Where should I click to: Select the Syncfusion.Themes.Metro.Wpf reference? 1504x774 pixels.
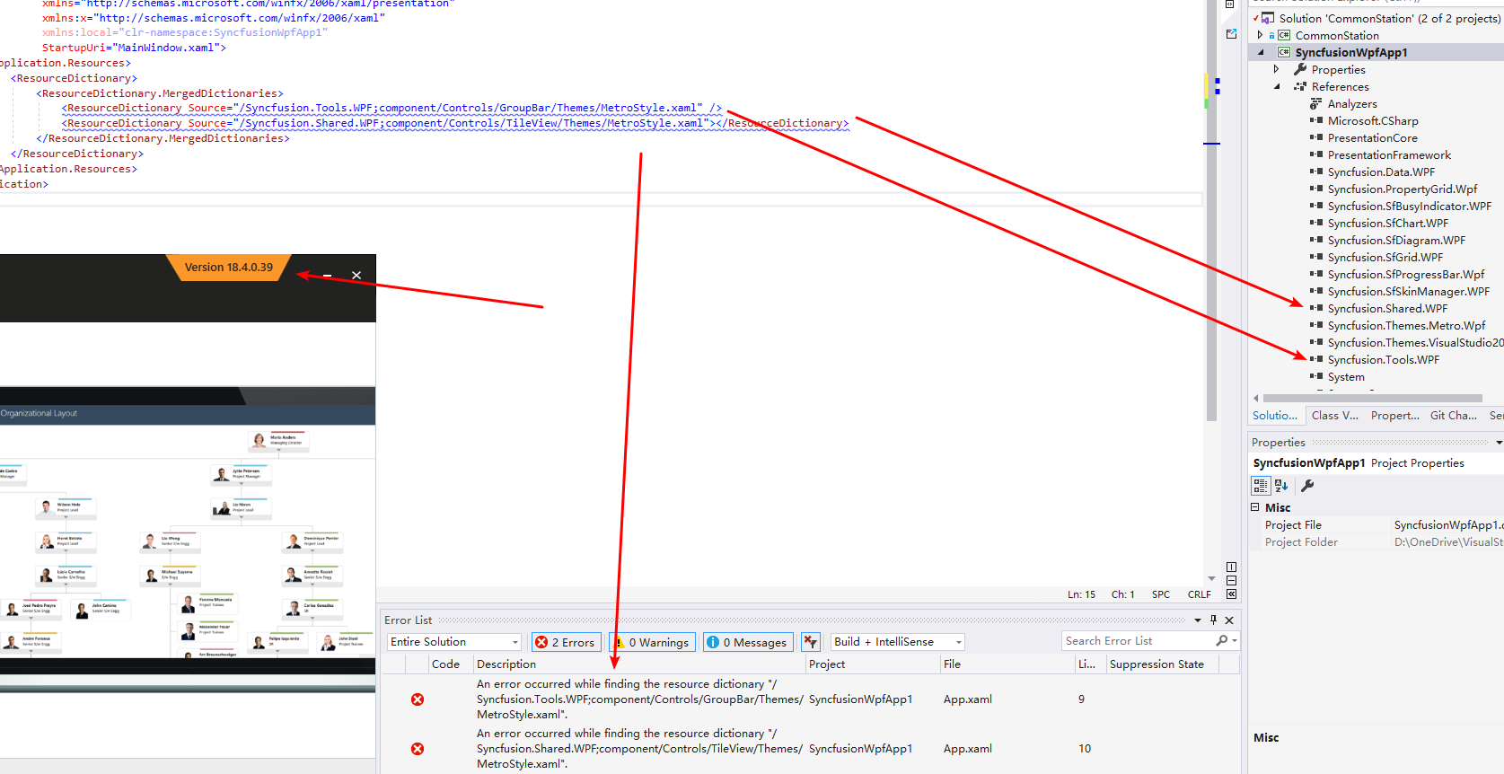pos(1406,325)
